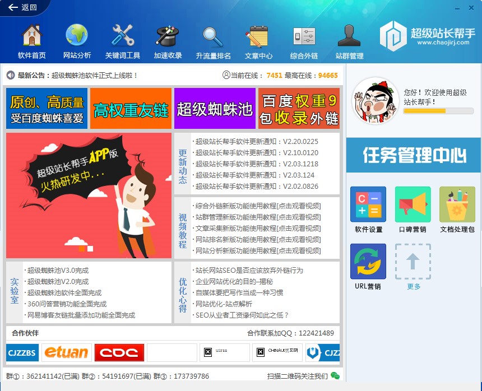The width and height of the screenshot is (482, 391).
Task: Open 加速收录 magic hat icon
Action: tap(168, 36)
